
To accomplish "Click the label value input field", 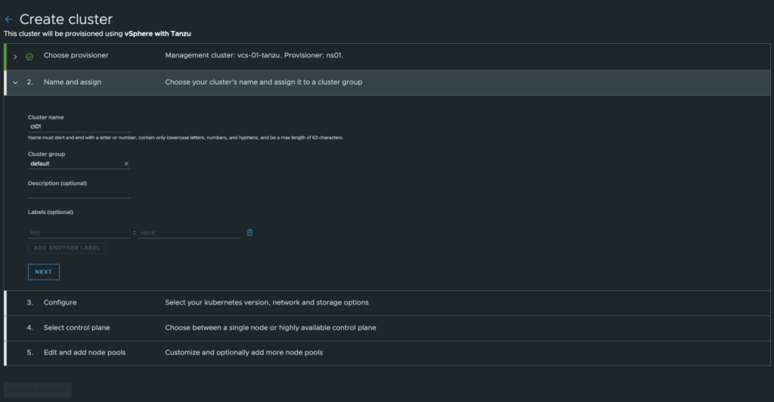I will (x=189, y=232).
